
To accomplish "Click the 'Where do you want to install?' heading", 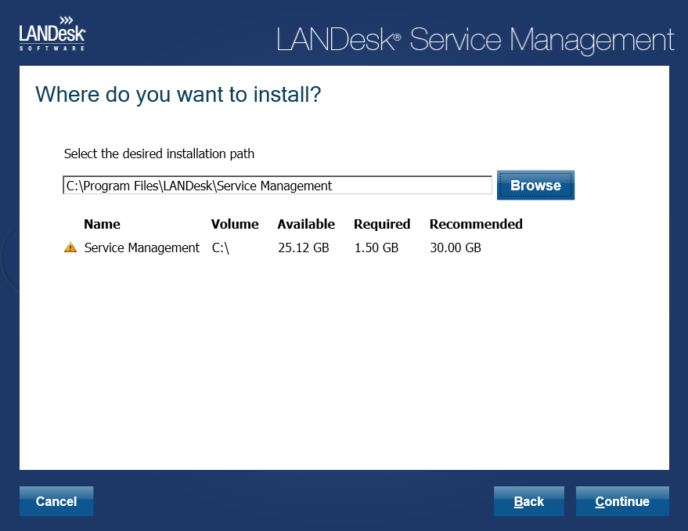I will (x=178, y=95).
